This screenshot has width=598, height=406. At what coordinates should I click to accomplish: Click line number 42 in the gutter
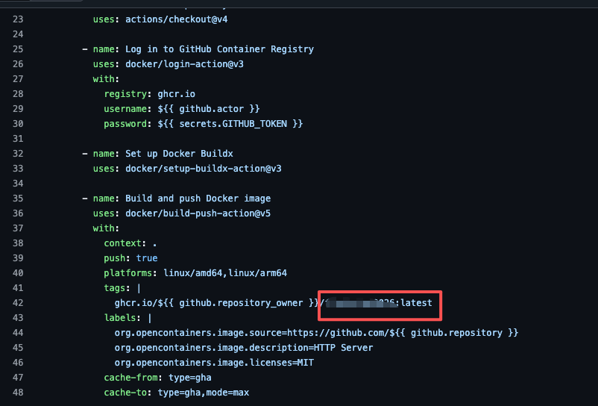click(19, 303)
